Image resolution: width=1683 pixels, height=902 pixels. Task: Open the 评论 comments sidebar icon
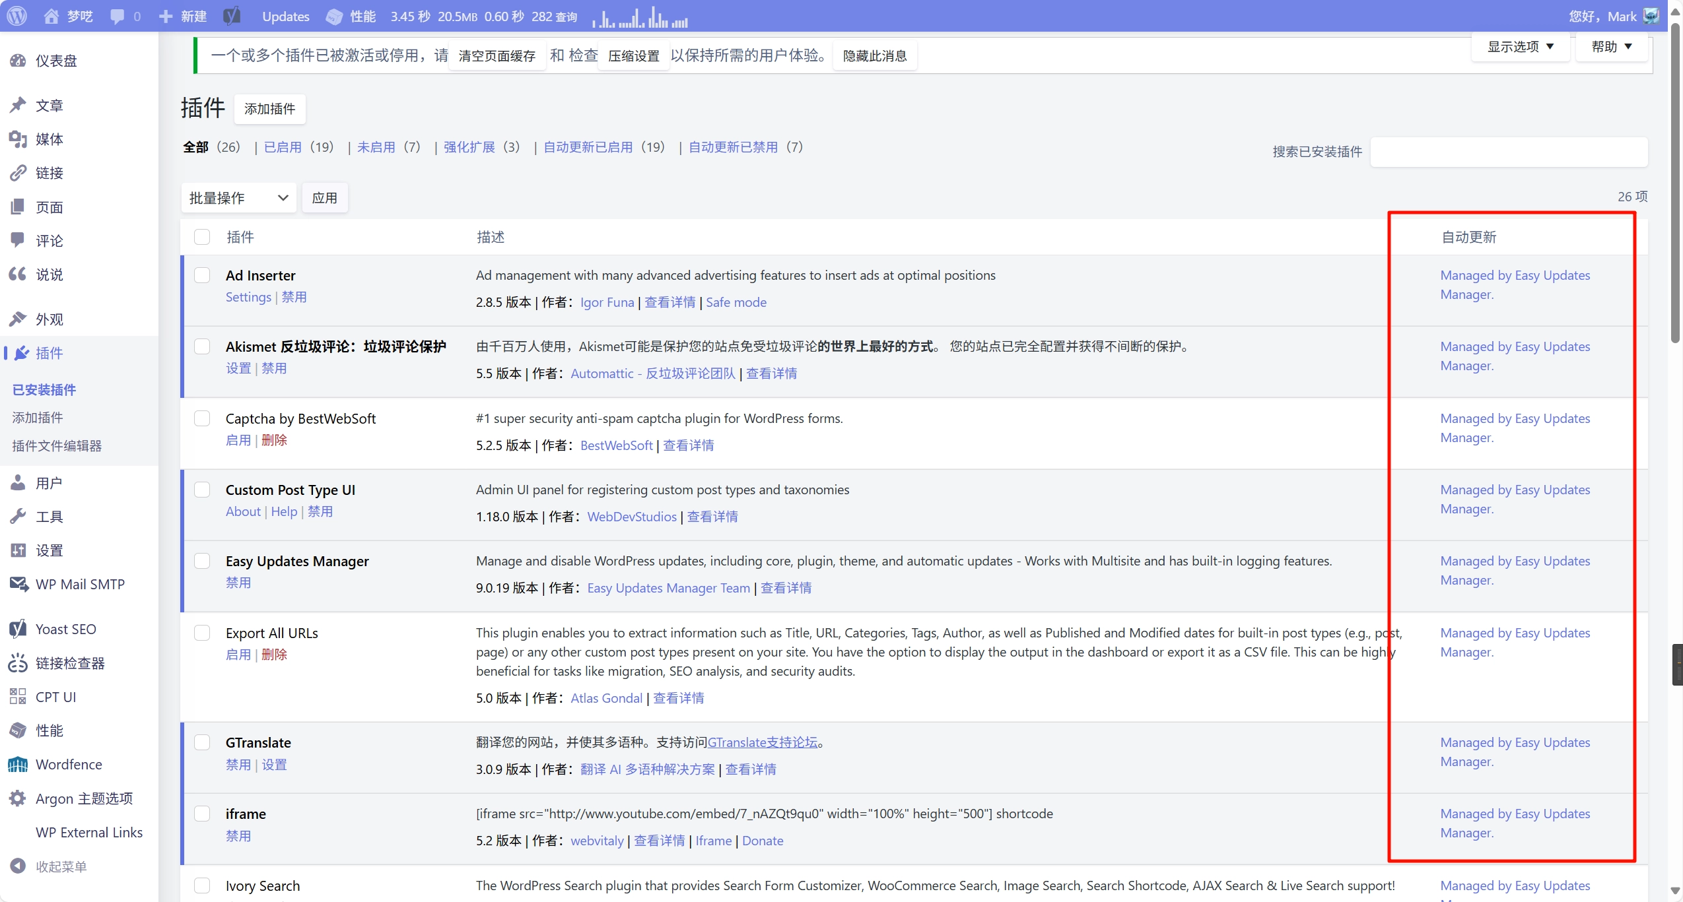18,240
